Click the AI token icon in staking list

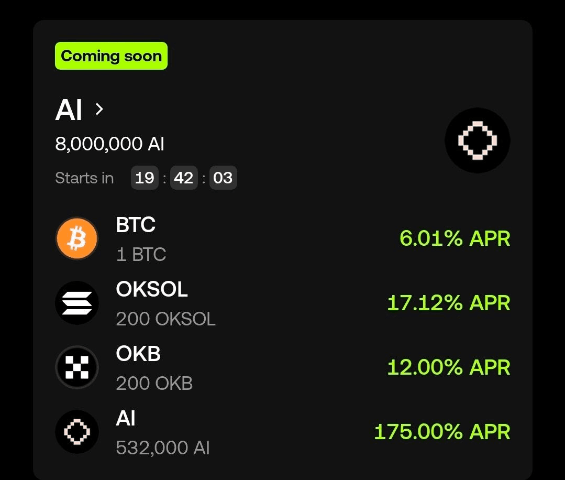pyautogui.click(x=77, y=432)
